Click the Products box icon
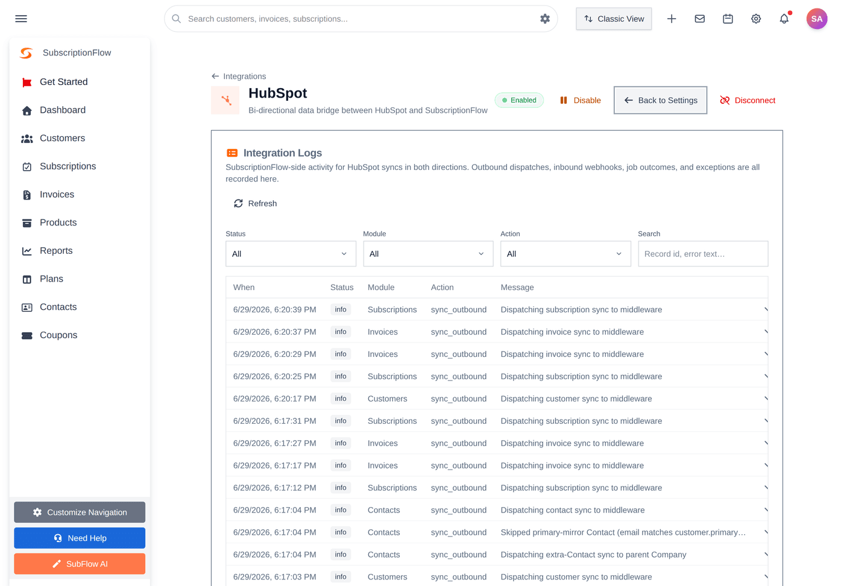844x586 pixels. [27, 223]
